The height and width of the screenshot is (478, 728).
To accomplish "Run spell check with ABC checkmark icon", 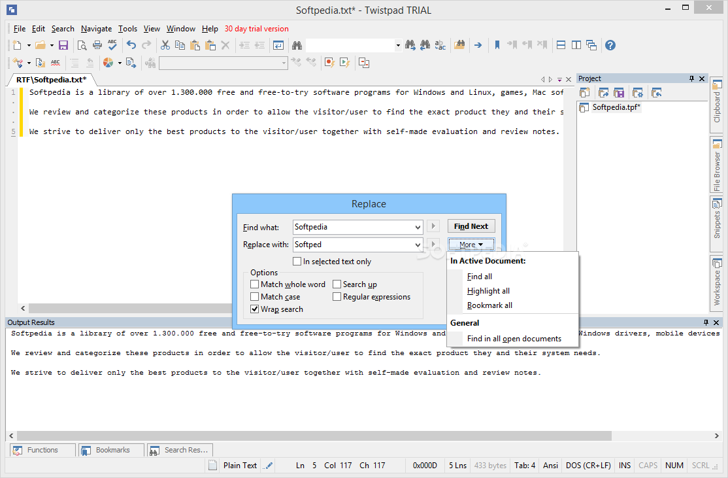I will coord(112,45).
